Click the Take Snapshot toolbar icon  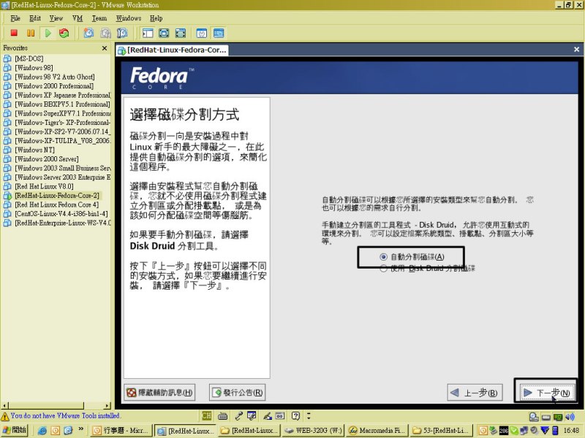click(88, 33)
